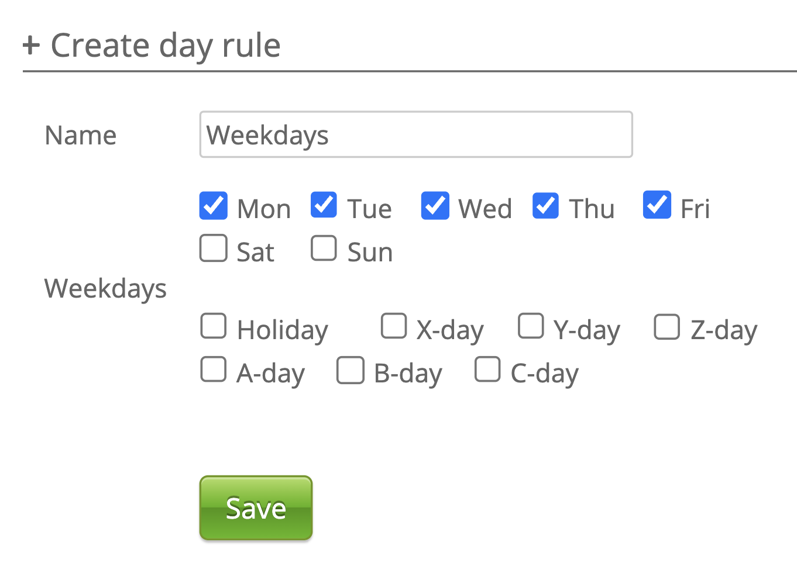The image size is (797, 566).
Task: Click the Sun label text
Action: pos(370,253)
